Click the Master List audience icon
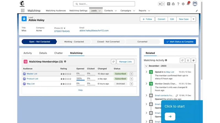This screenshot has width=220, height=123. (24, 74)
